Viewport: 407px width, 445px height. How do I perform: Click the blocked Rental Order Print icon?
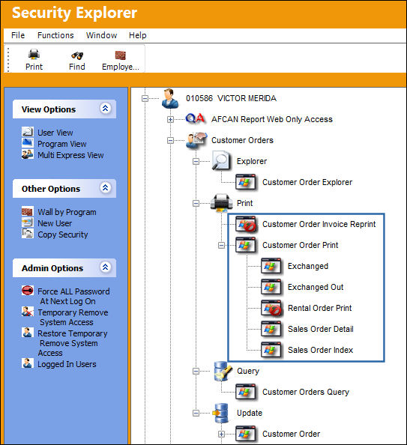point(271,308)
